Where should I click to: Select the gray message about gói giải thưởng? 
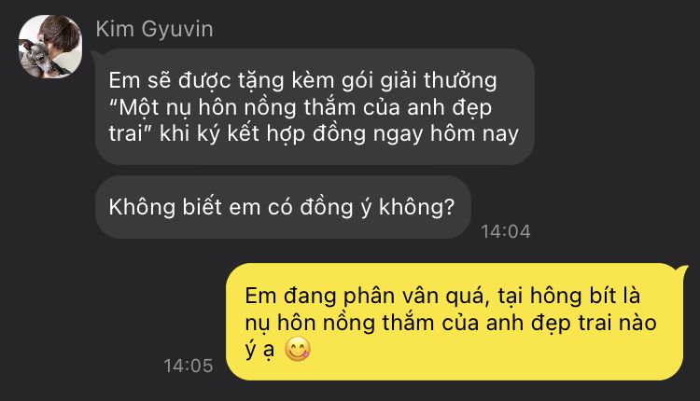[x=315, y=106]
